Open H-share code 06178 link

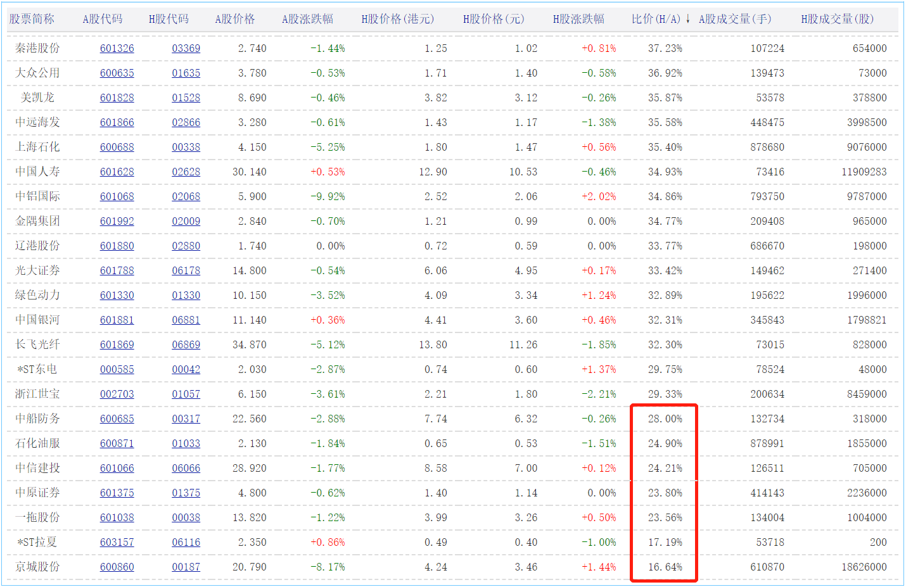pos(186,270)
